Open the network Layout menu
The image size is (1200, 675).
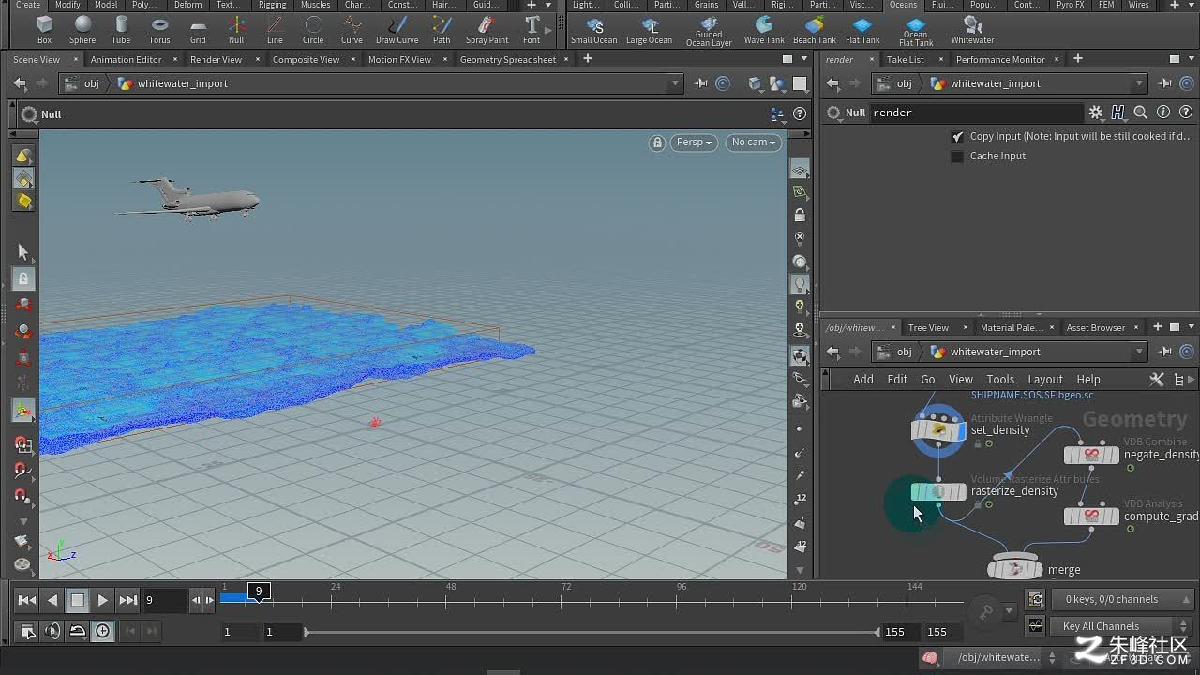(x=1045, y=380)
